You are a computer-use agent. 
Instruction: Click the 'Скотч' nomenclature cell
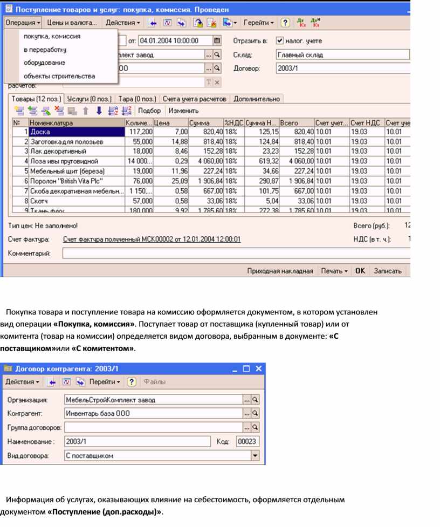(77, 201)
